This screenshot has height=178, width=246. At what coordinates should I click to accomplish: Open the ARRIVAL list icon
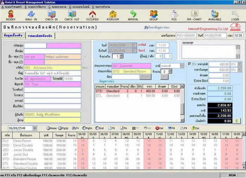pos(133,15)
